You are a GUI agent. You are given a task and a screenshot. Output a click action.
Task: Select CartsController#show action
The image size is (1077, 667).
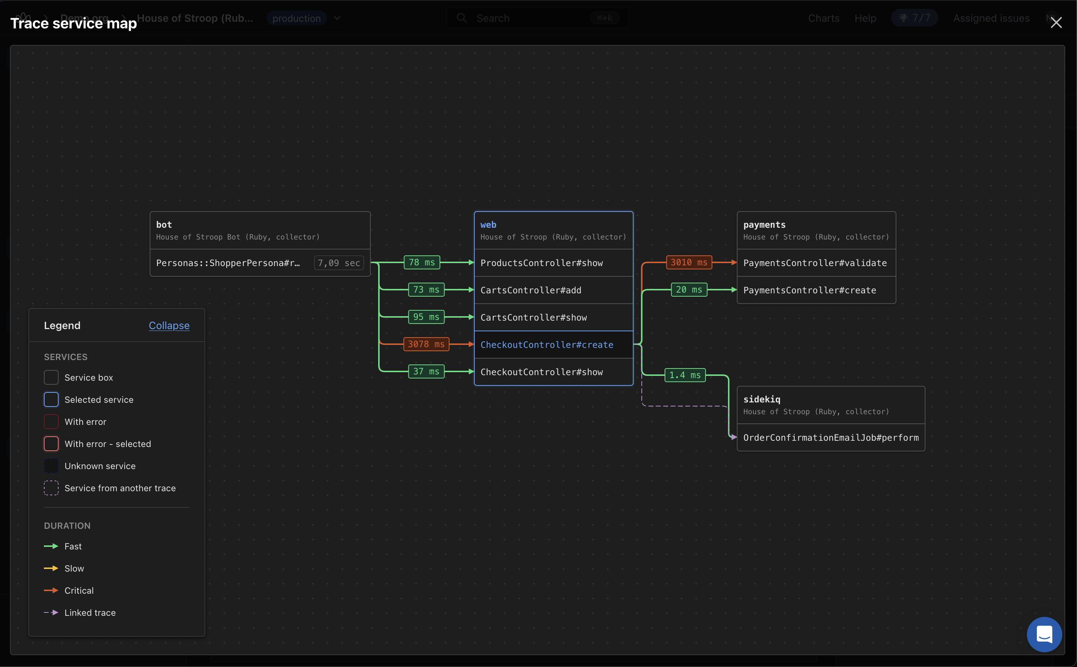pos(553,318)
